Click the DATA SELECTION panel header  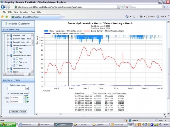tap(18, 30)
